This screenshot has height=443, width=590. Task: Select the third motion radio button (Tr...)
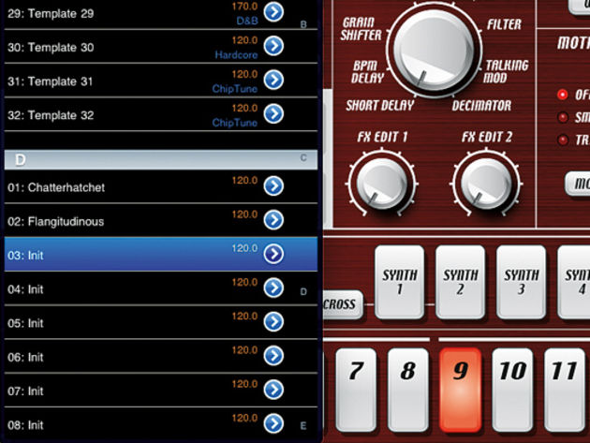coord(563,140)
